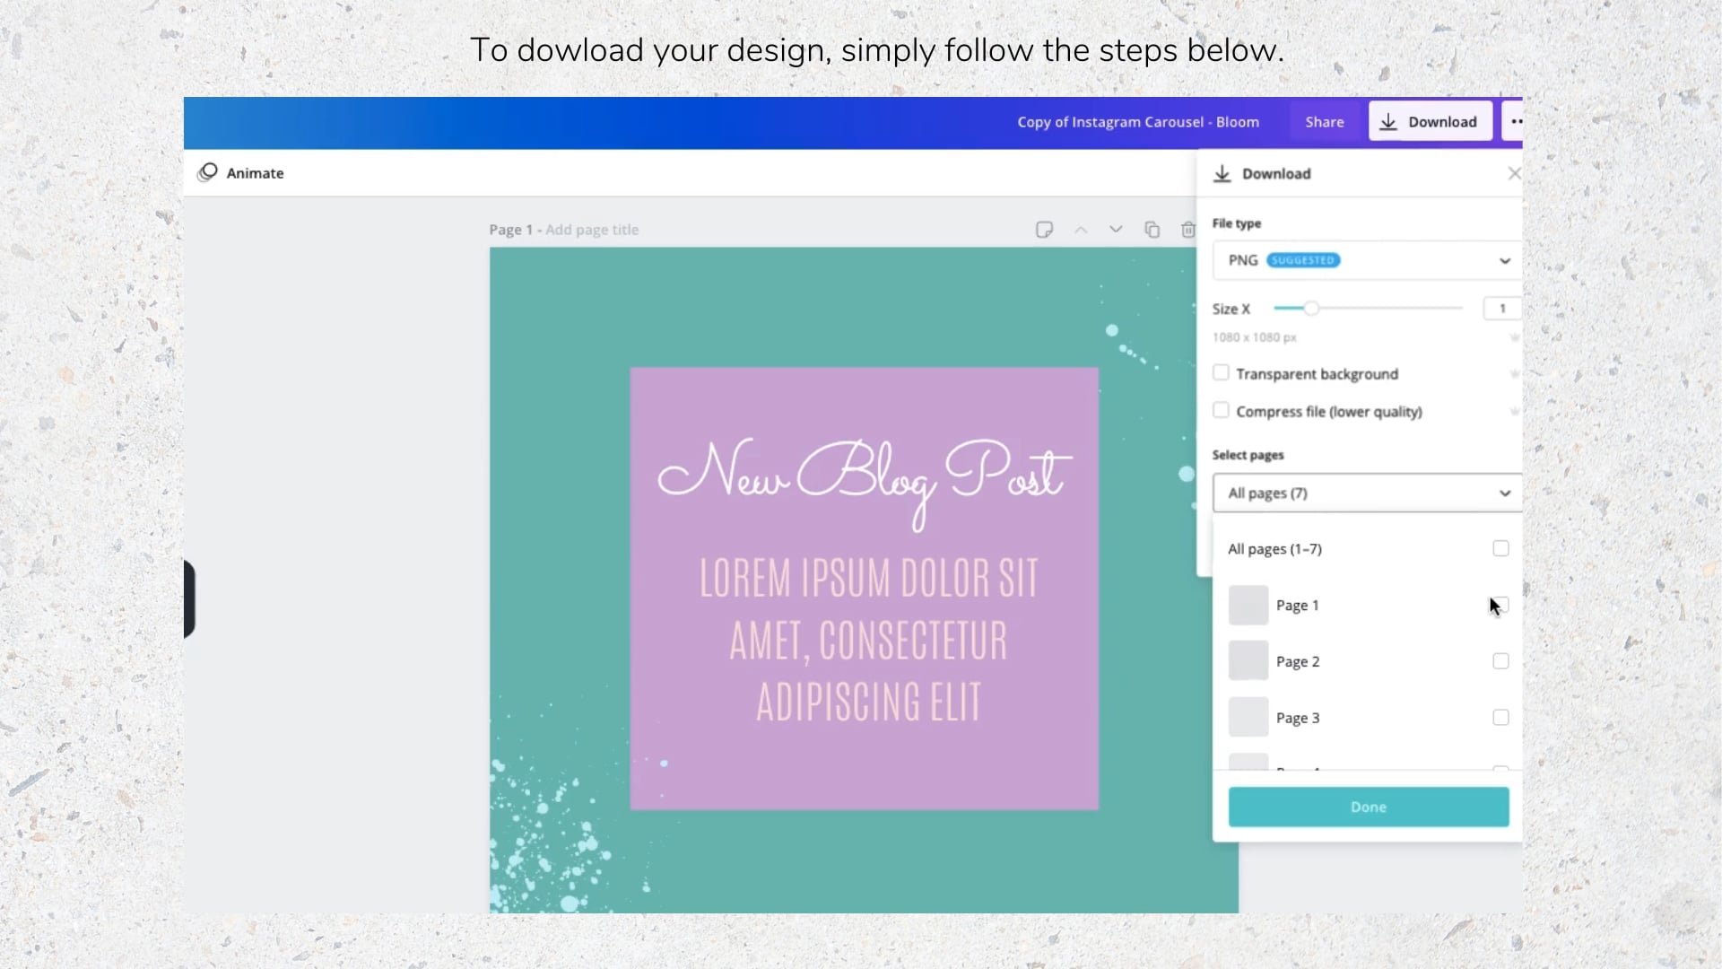Click the 'File type' label

pos(1236,223)
